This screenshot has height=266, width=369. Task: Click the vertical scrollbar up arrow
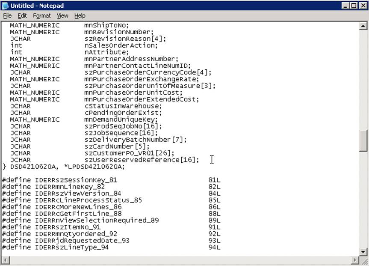(x=363, y=26)
